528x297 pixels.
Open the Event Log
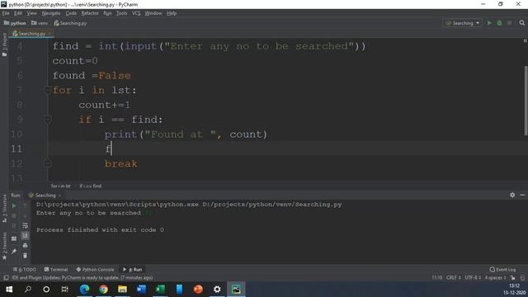click(x=502, y=270)
